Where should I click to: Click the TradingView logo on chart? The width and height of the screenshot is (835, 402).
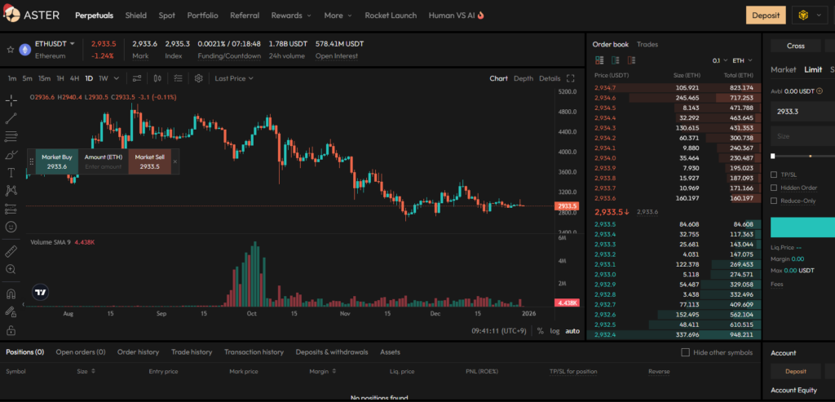[x=41, y=292]
